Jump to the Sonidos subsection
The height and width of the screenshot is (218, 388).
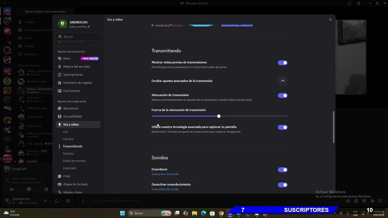[68, 154]
